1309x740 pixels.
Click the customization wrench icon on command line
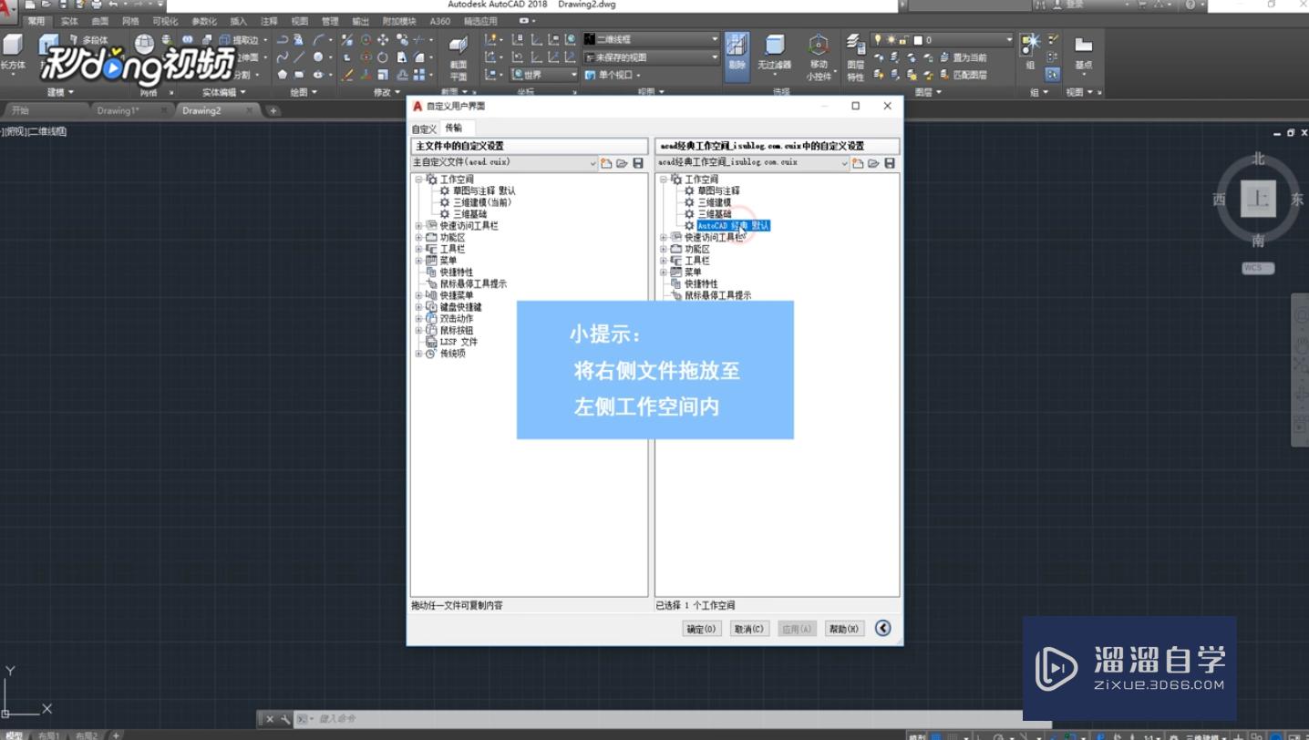pos(285,719)
